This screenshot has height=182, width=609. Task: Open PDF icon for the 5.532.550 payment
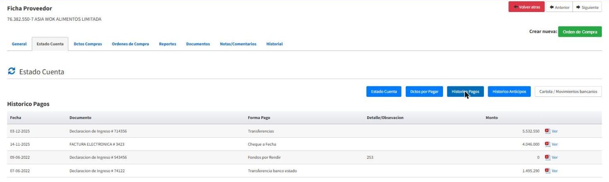click(547, 131)
